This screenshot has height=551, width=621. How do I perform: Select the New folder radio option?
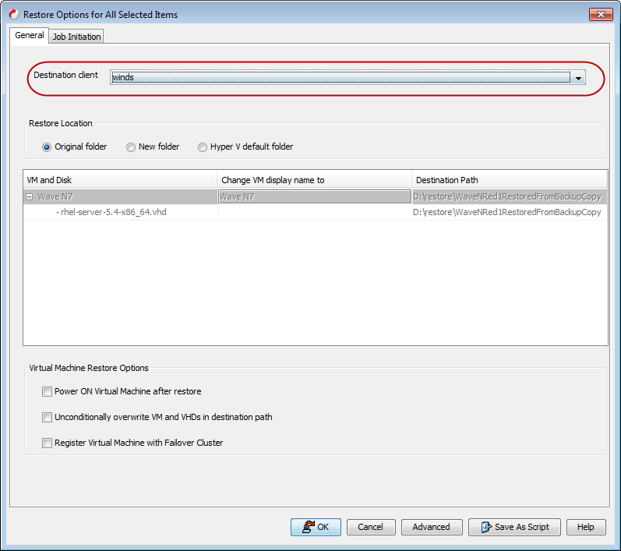[131, 147]
